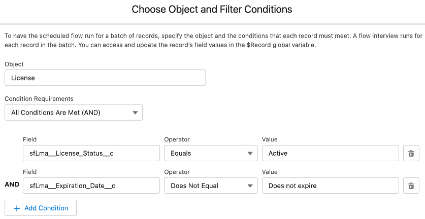Click the Does not expire value input

(x=331, y=186)
